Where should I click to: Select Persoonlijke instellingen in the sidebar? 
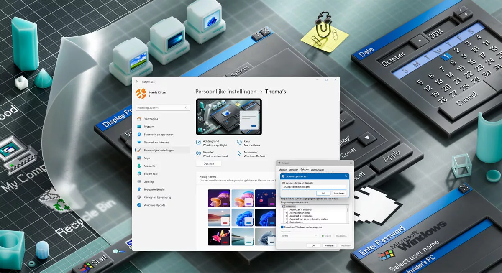tap(163, 150)
